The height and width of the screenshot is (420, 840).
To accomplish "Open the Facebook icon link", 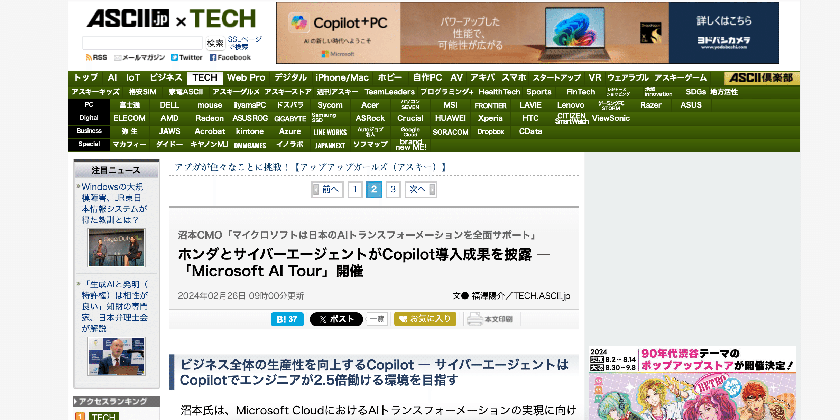I will 213,57.
